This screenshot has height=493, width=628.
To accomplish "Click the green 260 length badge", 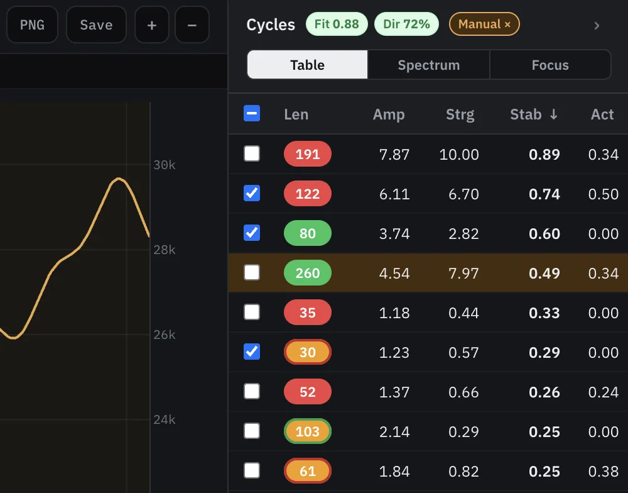I will point(308,273).
